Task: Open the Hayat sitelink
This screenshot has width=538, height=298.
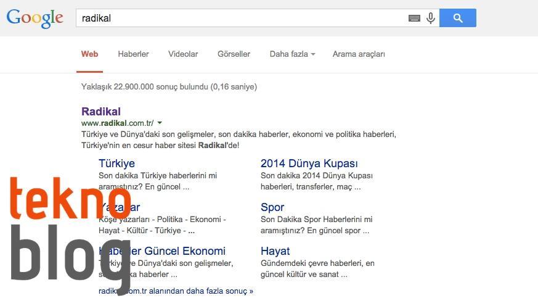Action: tap(275, 251)
